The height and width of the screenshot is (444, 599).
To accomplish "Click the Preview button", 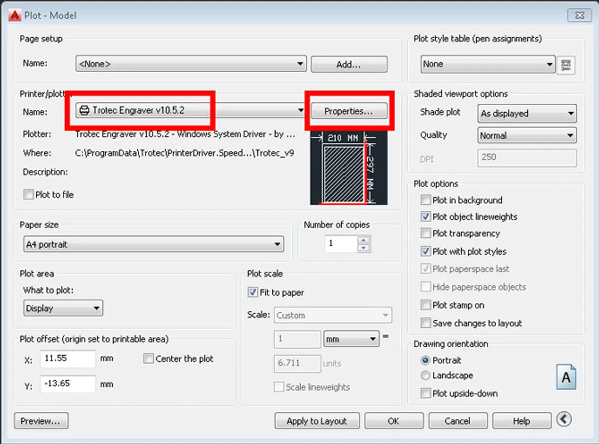I will (41, 421).
